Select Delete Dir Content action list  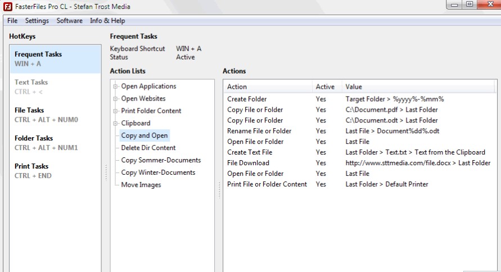[x=148, y=148]
